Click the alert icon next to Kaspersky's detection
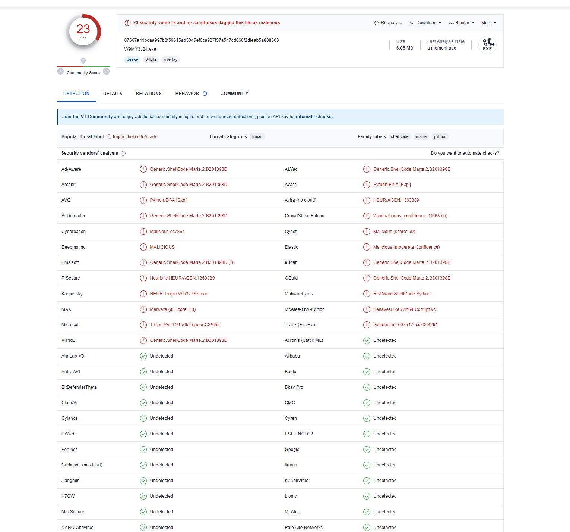 coord(143,294)
